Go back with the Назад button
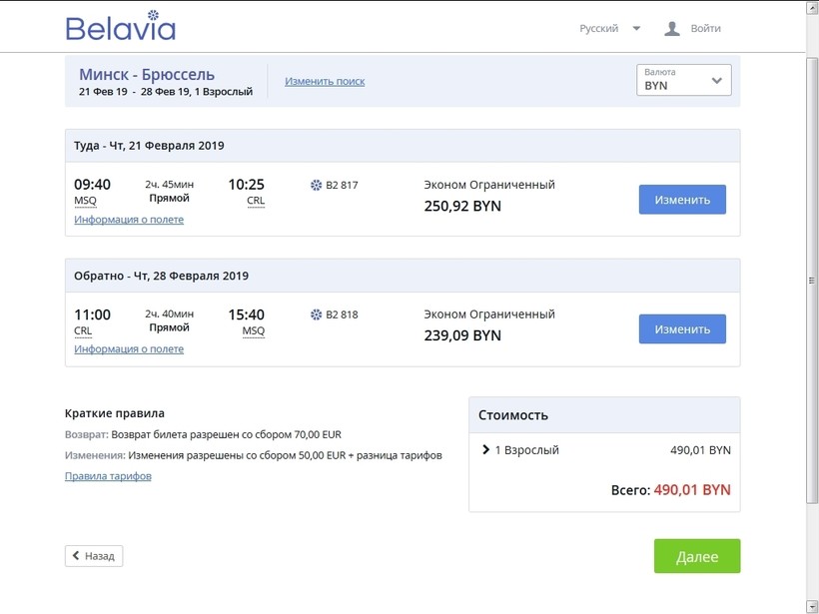819x614 pixels. (x=94, y=556)
